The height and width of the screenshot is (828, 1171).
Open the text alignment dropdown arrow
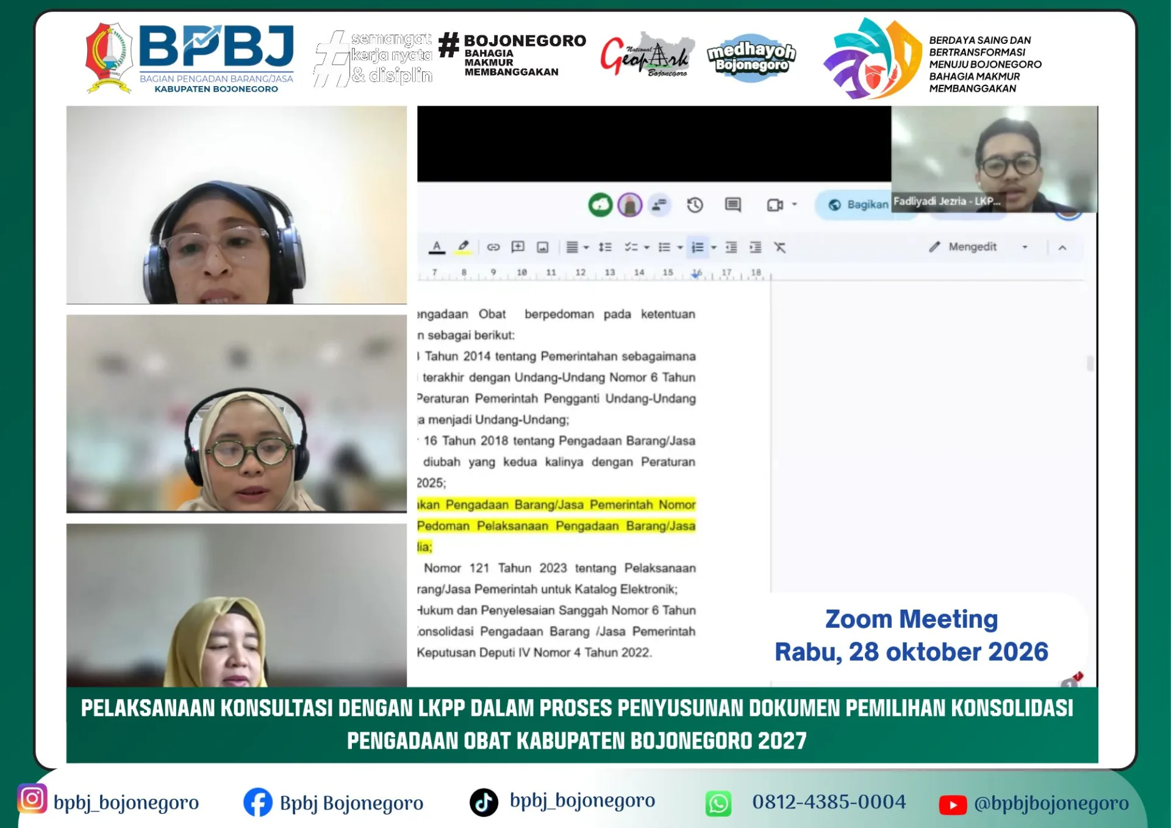click(586, 248)
